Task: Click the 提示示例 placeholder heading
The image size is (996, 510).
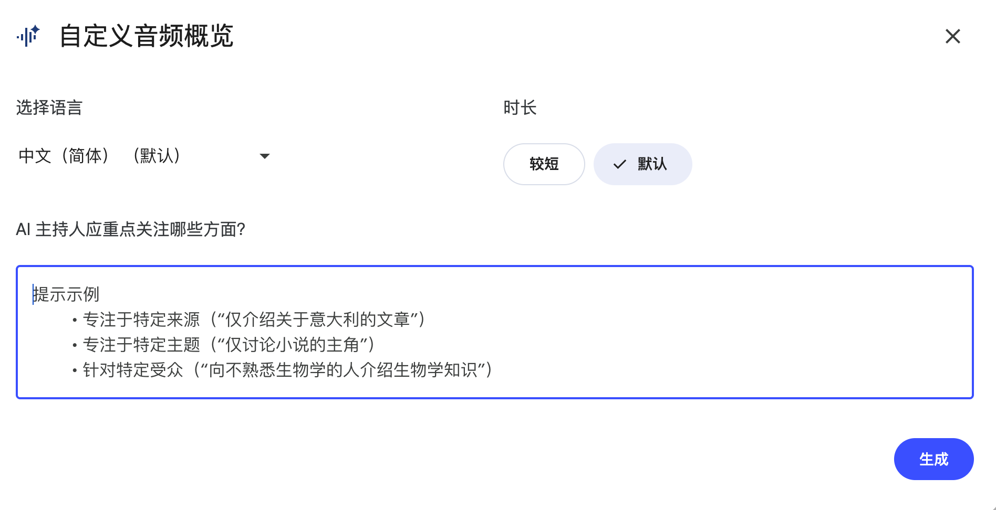Action: [x=66, y=294]
